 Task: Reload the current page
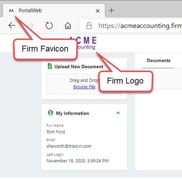(x=49, y=26)
